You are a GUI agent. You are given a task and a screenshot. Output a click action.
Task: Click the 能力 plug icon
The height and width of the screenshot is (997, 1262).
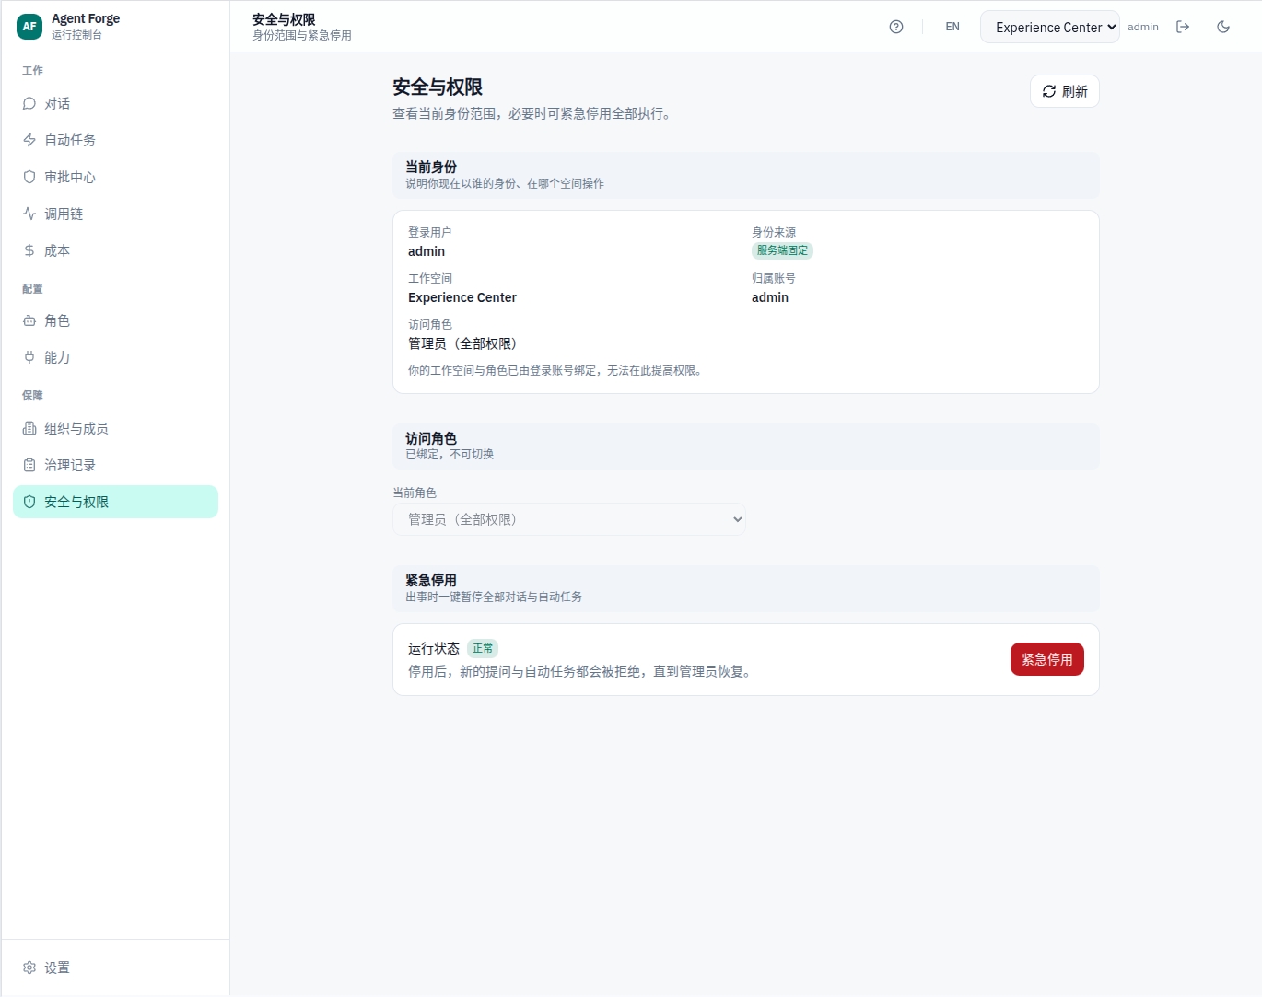29,358
